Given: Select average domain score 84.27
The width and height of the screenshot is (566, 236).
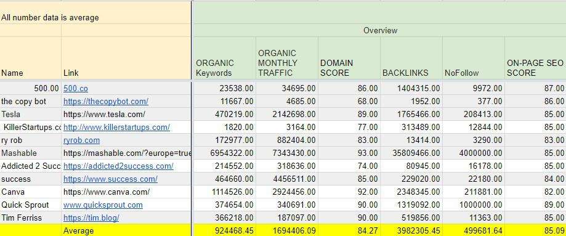Looking at the screenshot, I should 349,230.
